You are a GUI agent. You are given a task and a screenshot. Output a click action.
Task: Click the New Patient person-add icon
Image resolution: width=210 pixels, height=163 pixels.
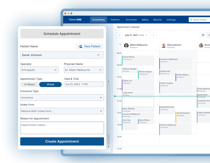pyautogui.click(x=80, y=46)
